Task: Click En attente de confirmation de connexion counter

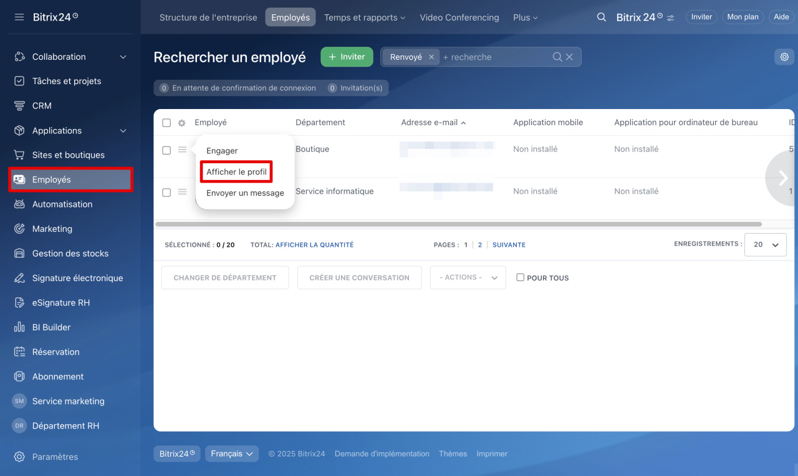Action: [x=238, y=88]
